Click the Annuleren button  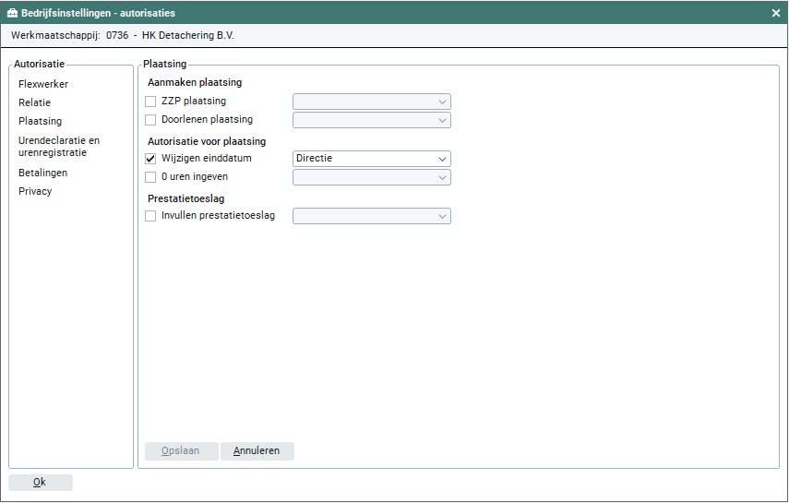(257, 451)
